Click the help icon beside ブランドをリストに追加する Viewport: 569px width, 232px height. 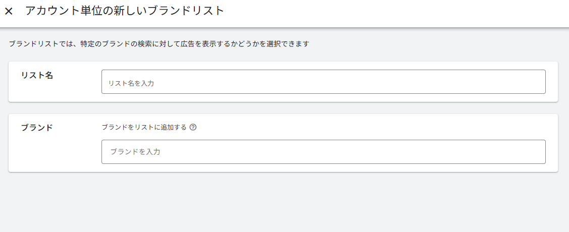[x=193, y=127]
